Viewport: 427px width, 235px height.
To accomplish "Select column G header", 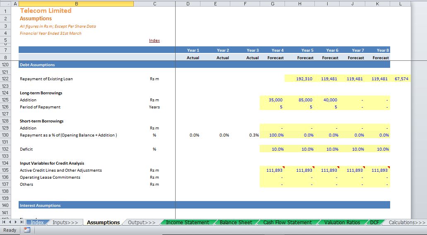I will coord(273,4).
